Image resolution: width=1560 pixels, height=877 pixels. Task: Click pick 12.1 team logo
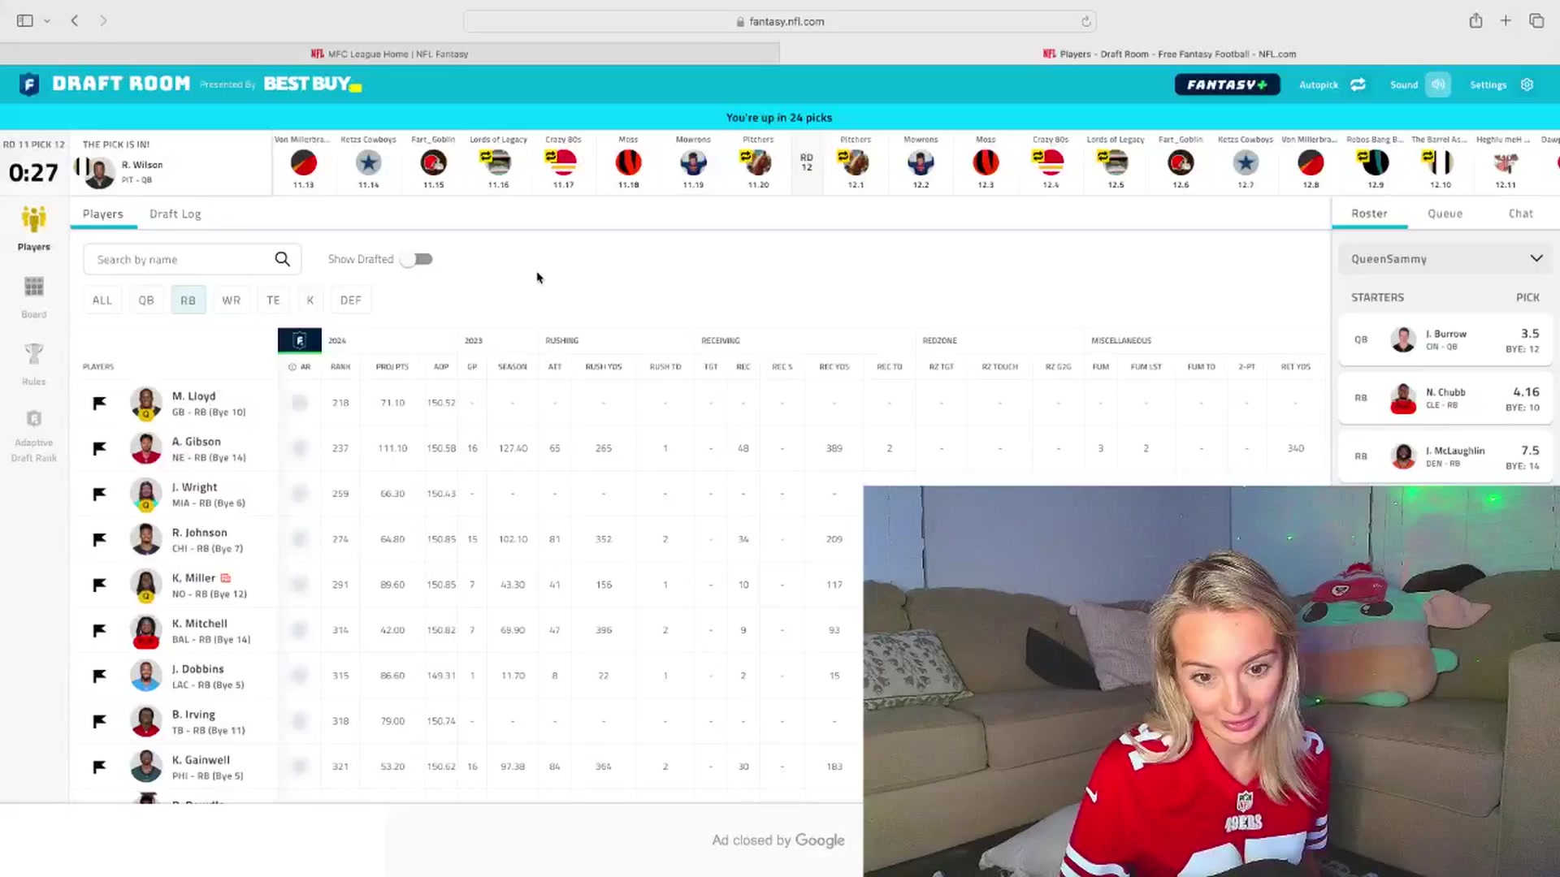click(856, 163)
